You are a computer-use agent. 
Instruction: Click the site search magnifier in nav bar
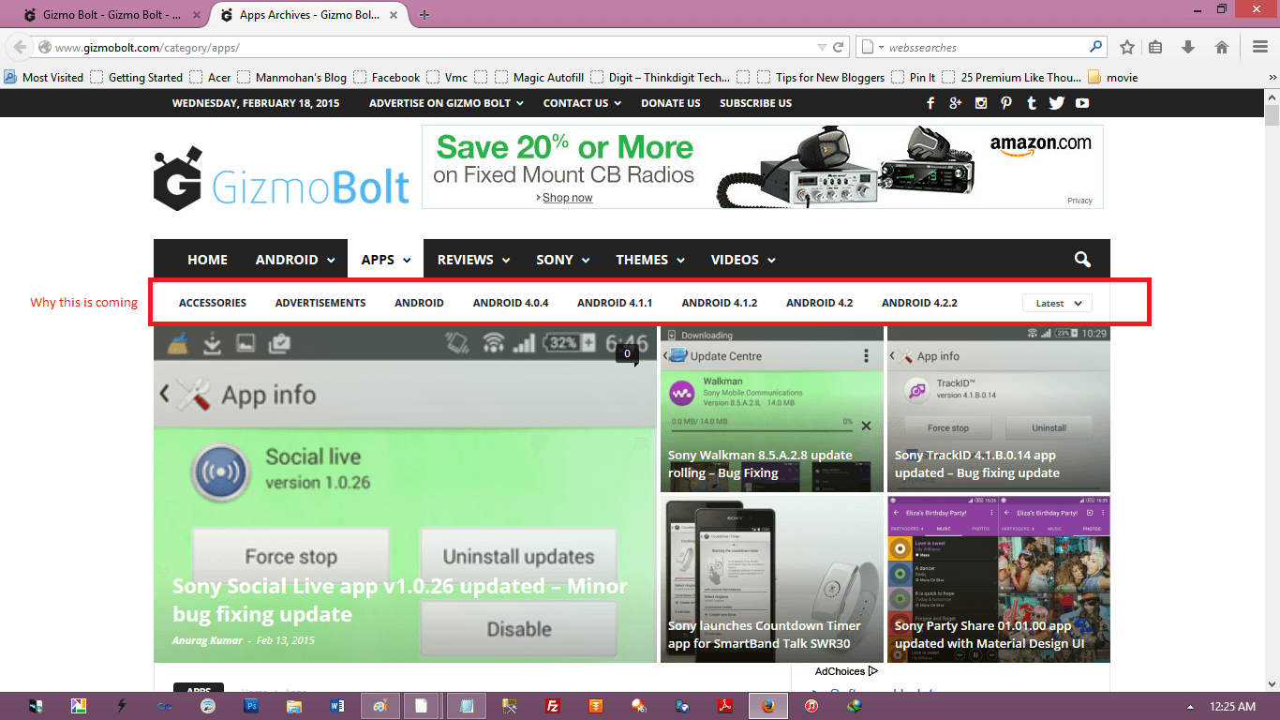click(1082, 260)
